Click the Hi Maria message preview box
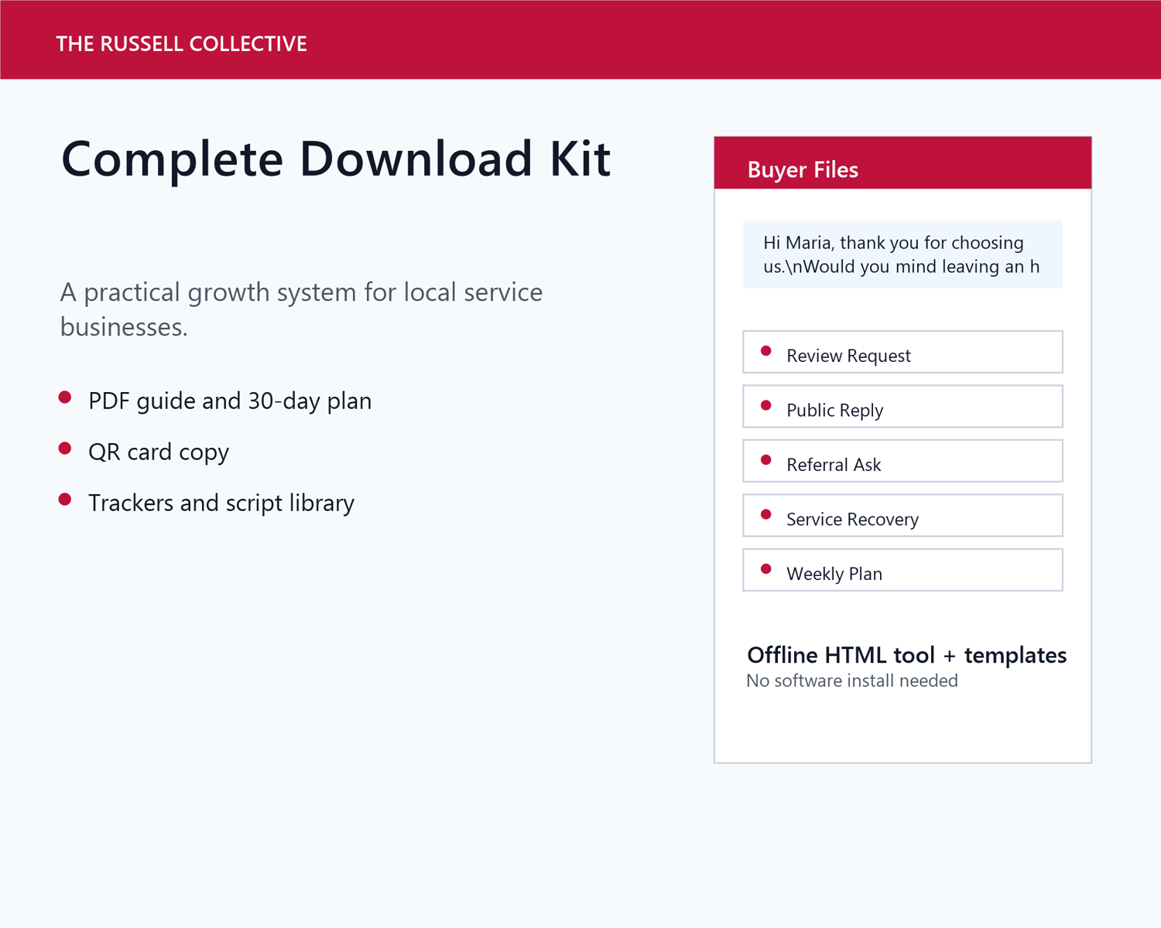 click(x=902, y=254)
